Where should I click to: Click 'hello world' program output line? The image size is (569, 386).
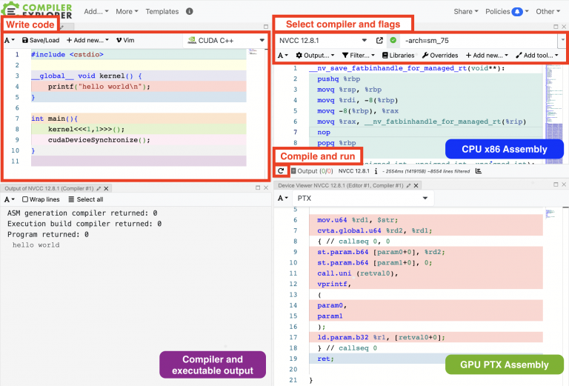click(x=36, y=245)
